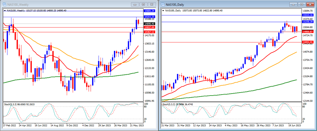The image size is (317, 131).
Task: Click '24 Apr 2022' on the Weekly time axis
Action: point(25,126)
